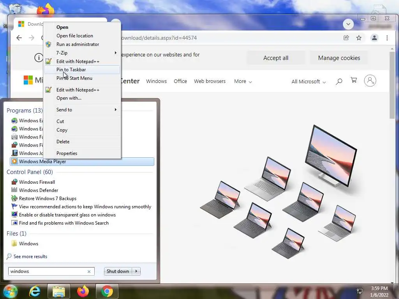Screen dimensions: 399x299
Task: Click the cookie notice info icon
Action: click(39, 58)
